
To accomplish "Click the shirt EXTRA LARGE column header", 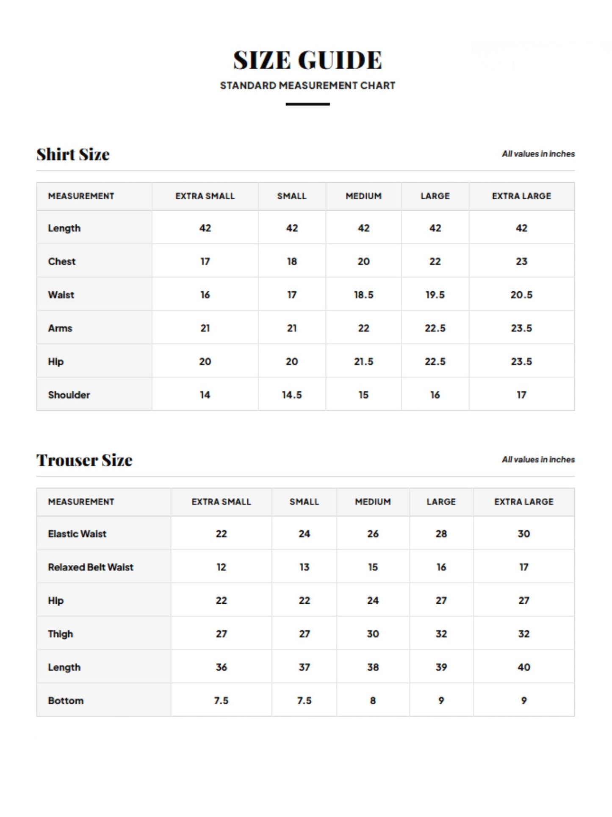I will coord(521,196).
